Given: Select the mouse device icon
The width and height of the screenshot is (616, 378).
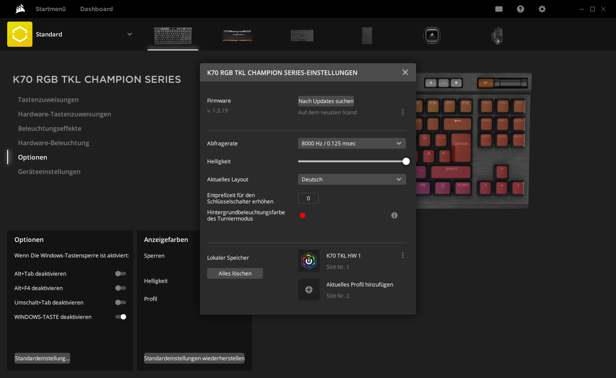Looking at the screenshot, I should coord(497,36).
